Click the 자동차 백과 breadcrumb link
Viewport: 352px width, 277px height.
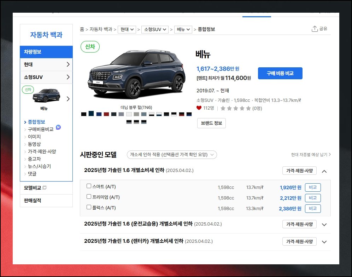pyautogui.click(x=101, y=29)
